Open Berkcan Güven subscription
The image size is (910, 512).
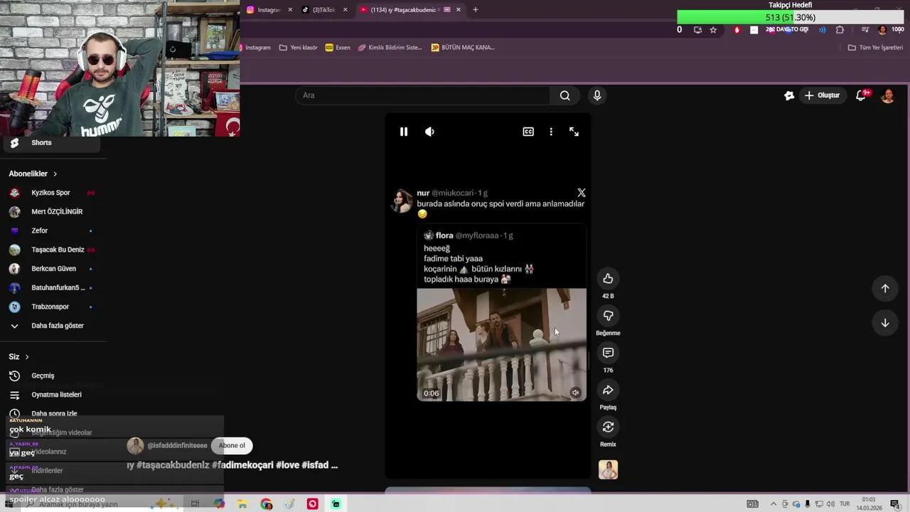click(51, 269)
